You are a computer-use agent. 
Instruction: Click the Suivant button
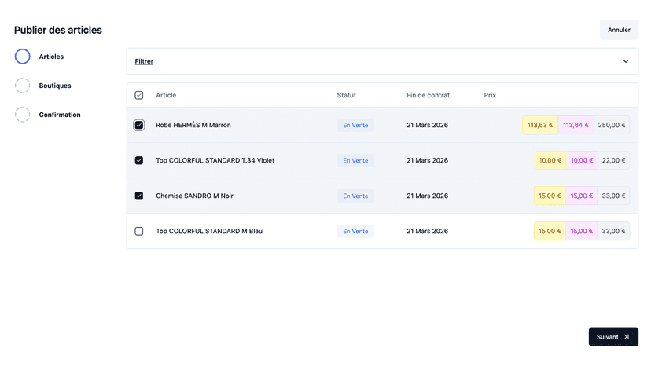pyautogui.click(x=613, y=336)
